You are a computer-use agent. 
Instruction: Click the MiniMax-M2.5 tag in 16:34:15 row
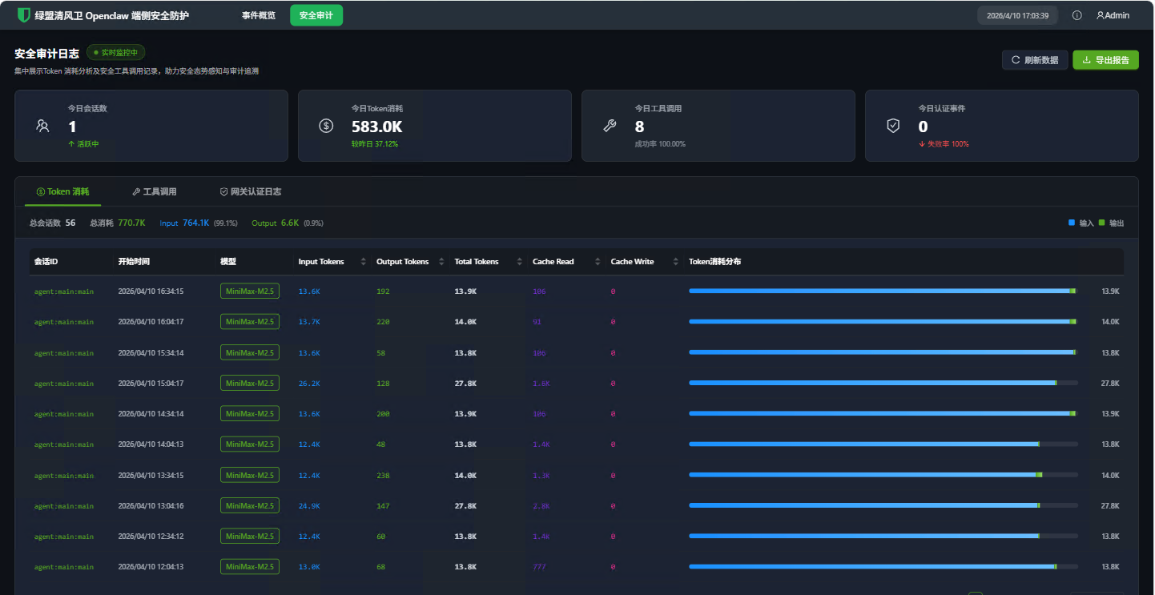(250, 291)
